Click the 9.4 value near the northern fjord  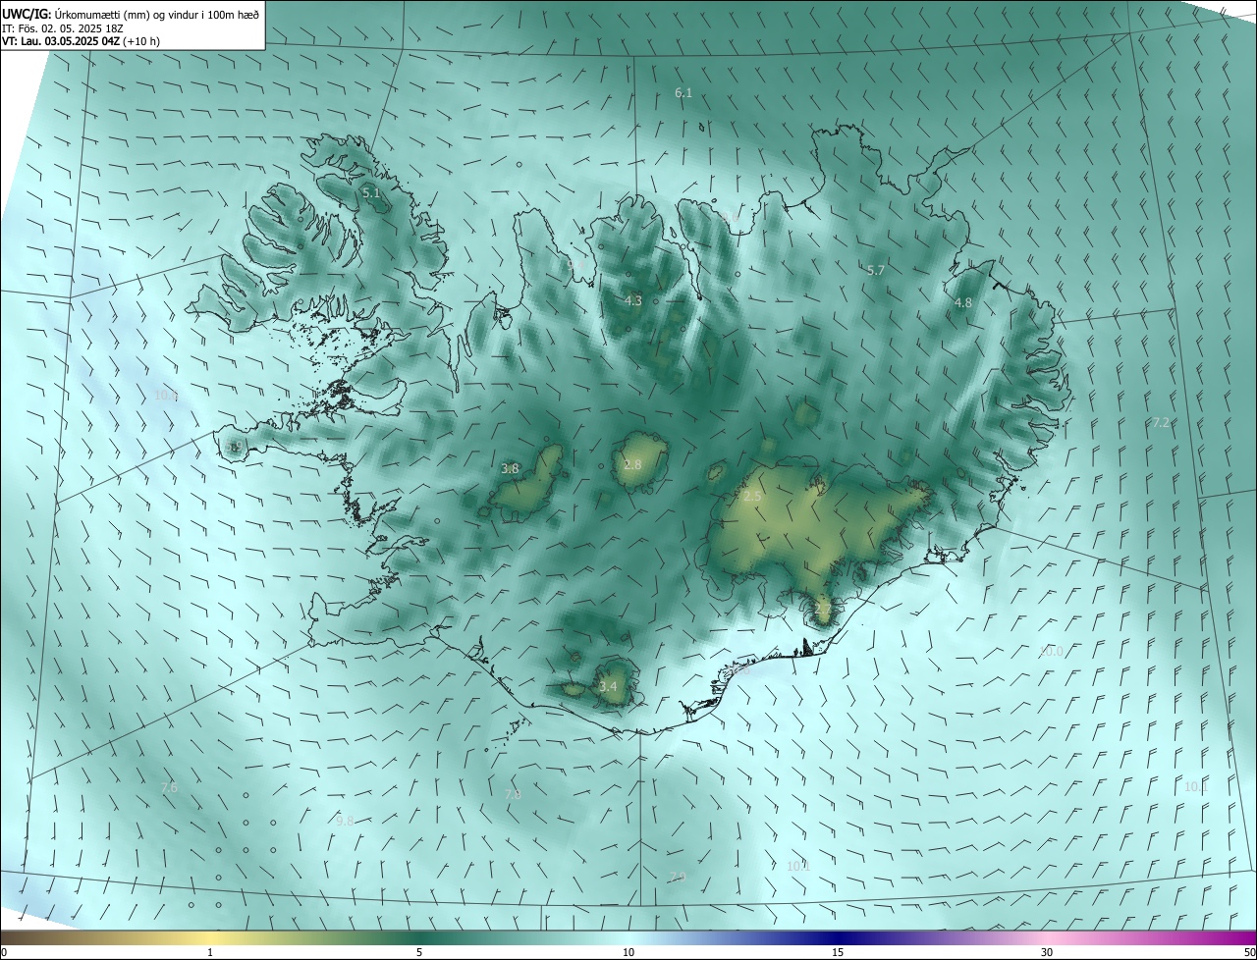(576, 265)
